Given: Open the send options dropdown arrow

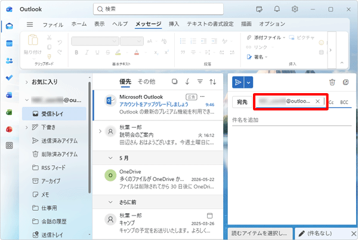Looking at the screenshot, I should click(248, 82).
